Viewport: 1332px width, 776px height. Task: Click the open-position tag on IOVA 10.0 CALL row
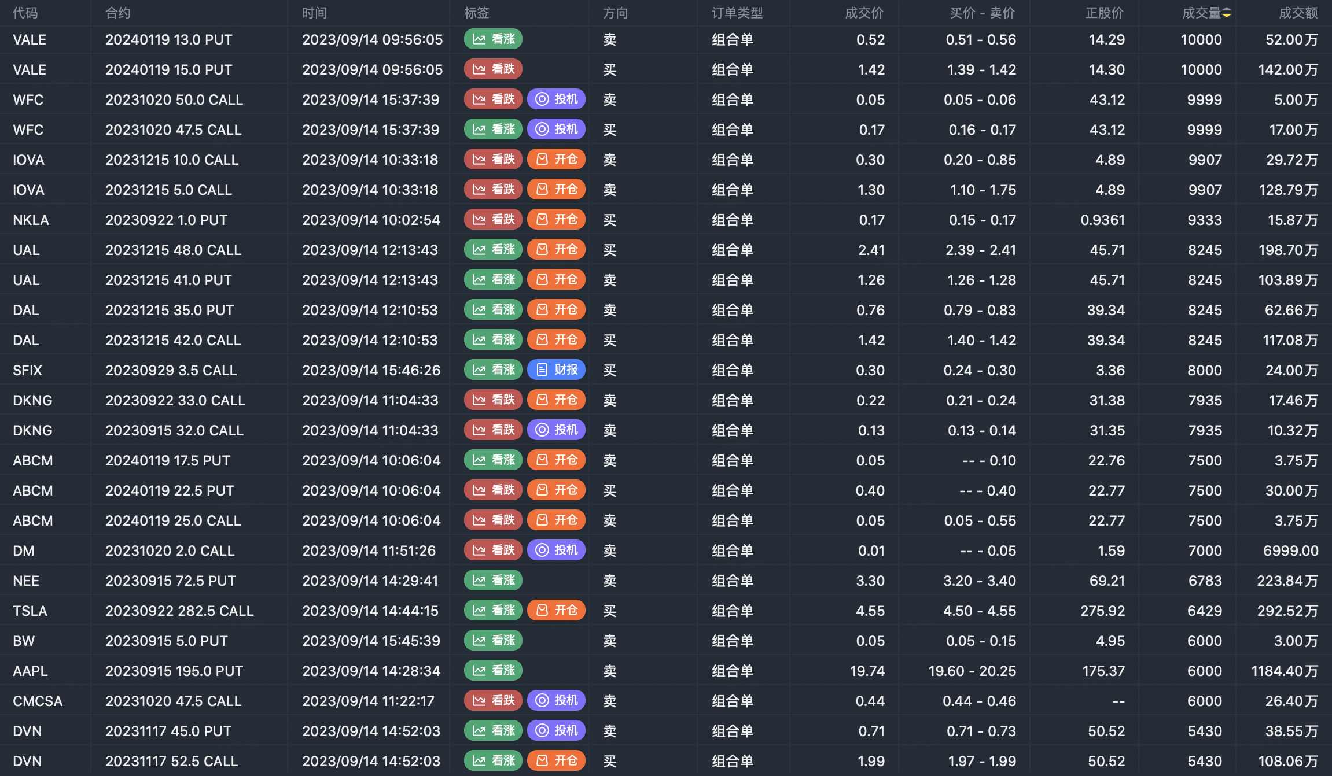[x=556, y=160]
